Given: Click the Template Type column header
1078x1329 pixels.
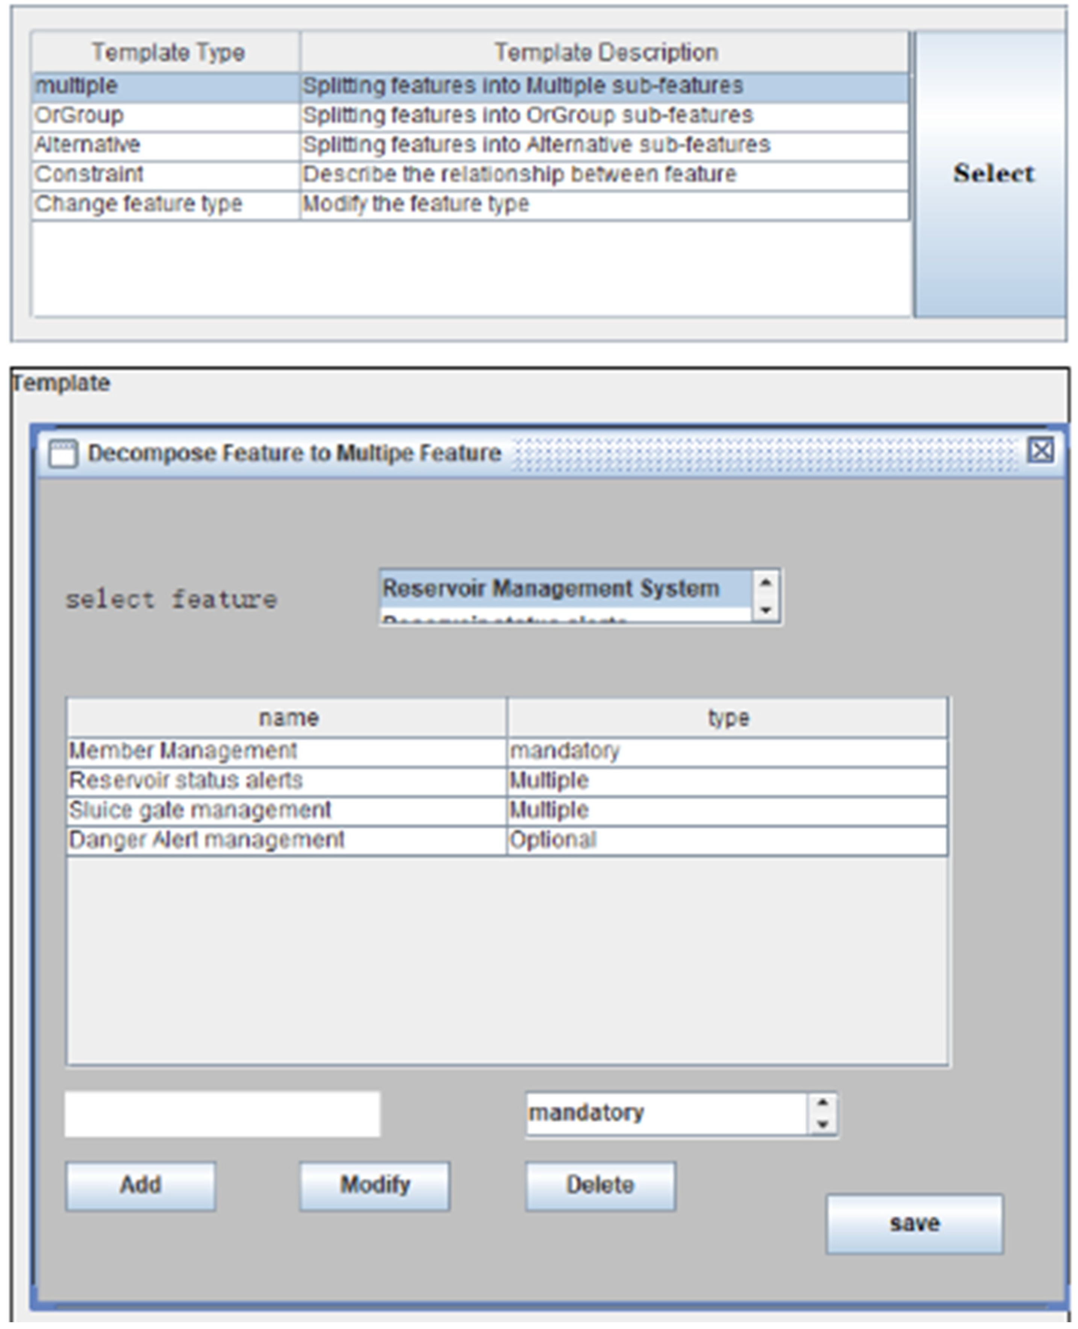Looking at the screenshot, I should (168, 53).
